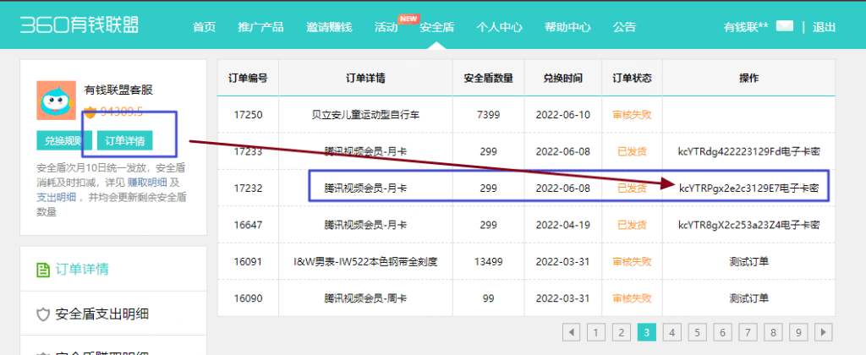
Task: Click the 安全盾数量 column header
Action: click(488, 79)
